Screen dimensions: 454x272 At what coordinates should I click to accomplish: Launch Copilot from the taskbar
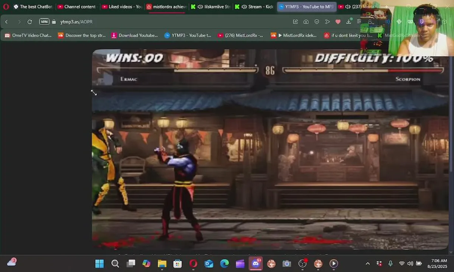pyautogui.click(x=146, y=263)
